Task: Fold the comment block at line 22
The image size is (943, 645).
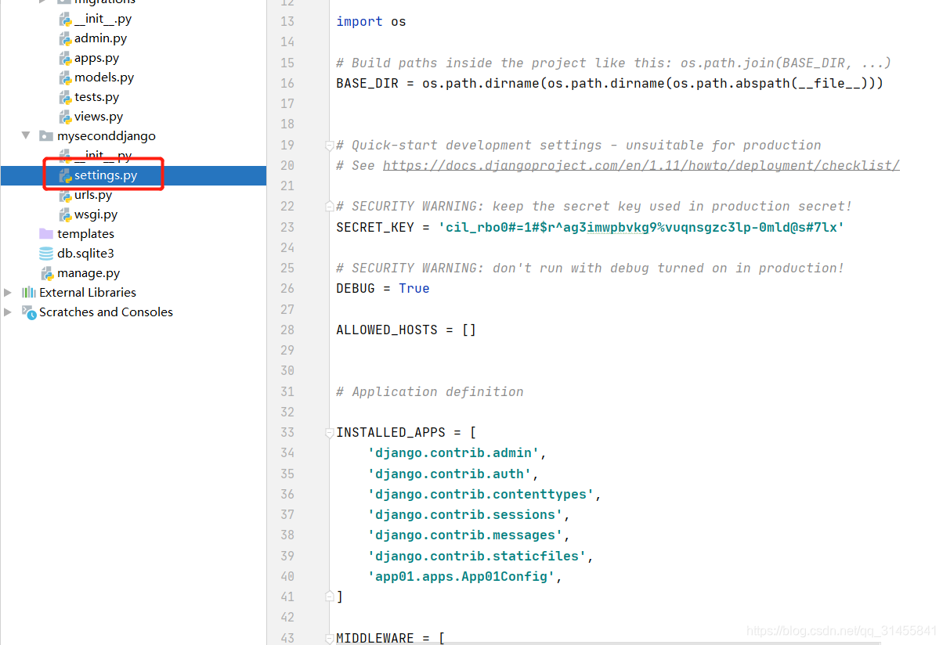Action: click(x=330, y=207)
